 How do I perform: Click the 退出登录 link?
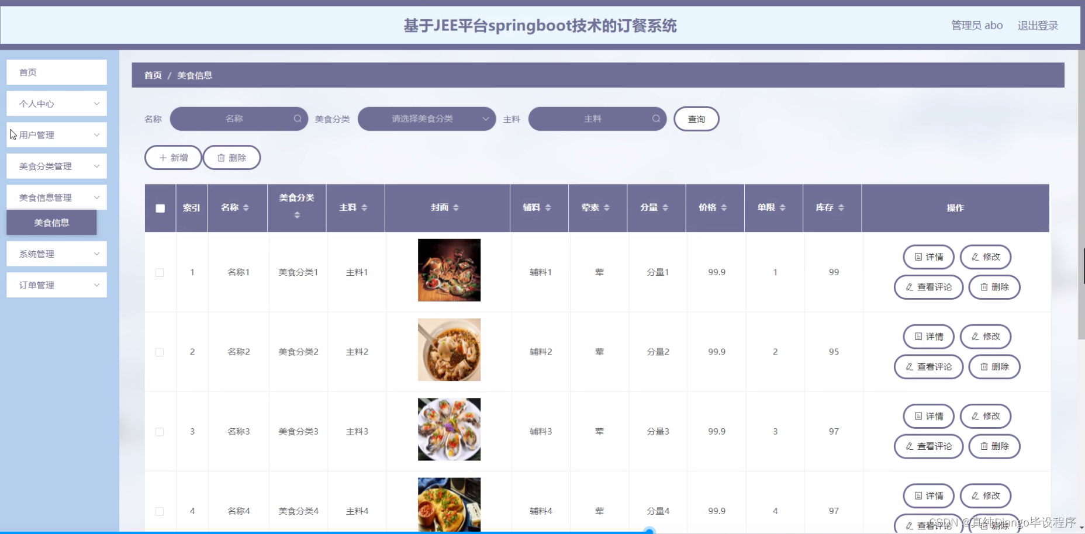tap(1038, 25)
